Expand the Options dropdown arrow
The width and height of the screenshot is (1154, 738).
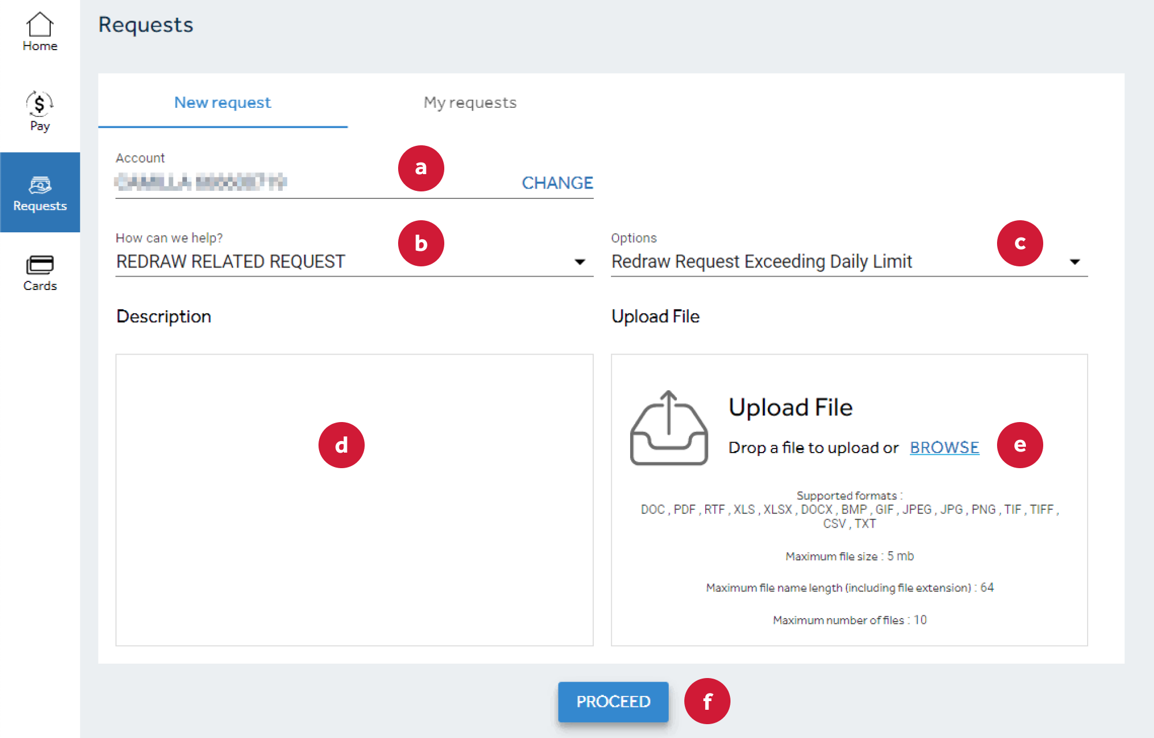point(1074,262)
